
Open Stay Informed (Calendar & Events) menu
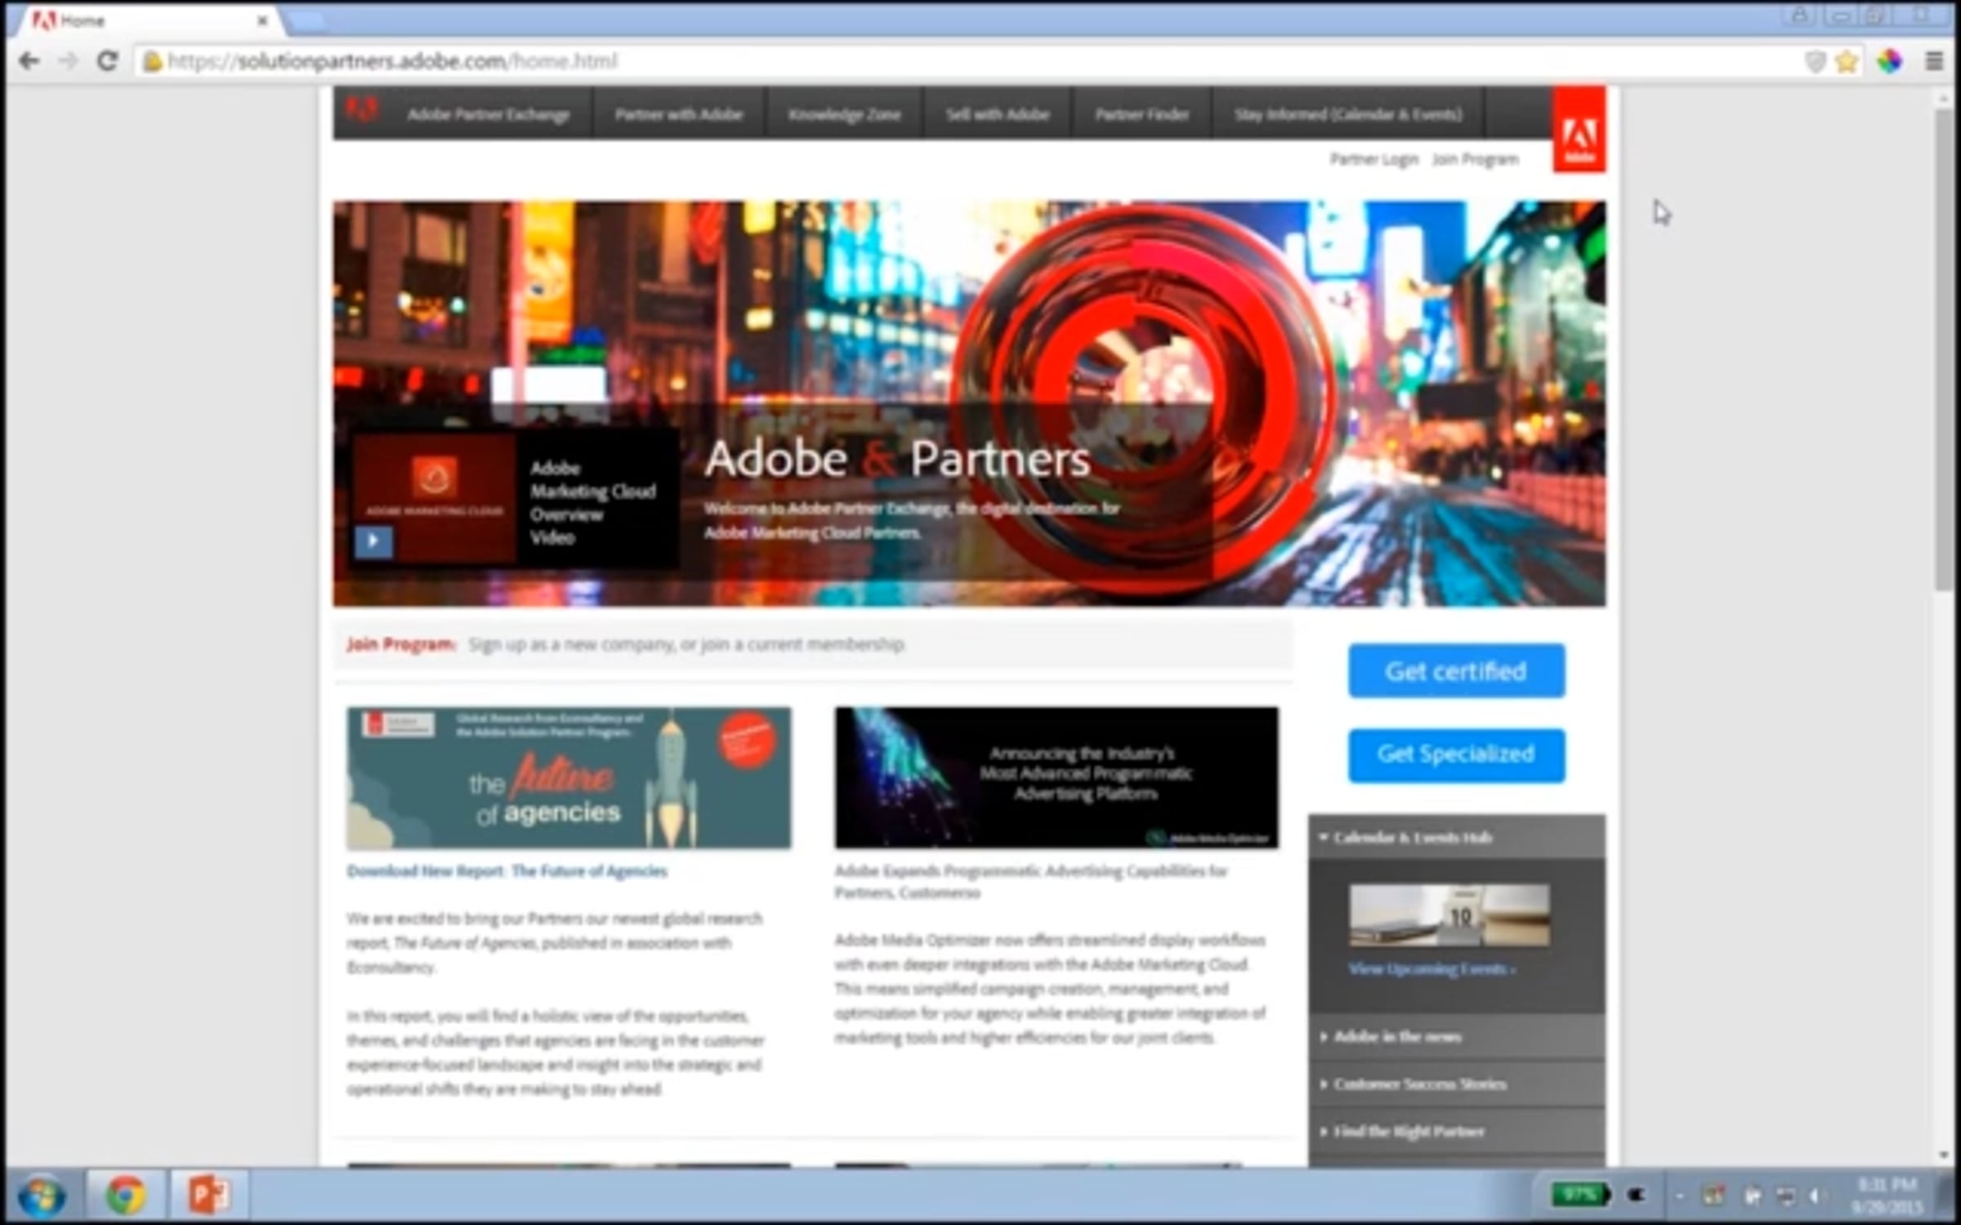coord(1348,114)
